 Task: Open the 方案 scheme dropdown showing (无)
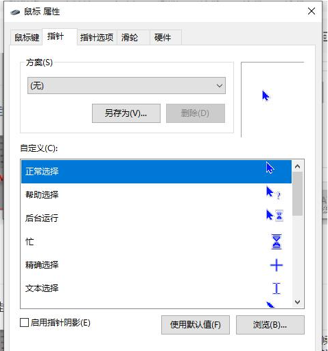126,86
